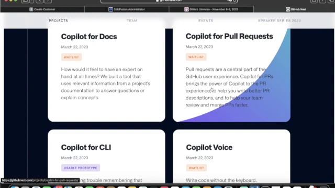
Task: Open the Copilot for Pull Requests project
Action: 229,36
